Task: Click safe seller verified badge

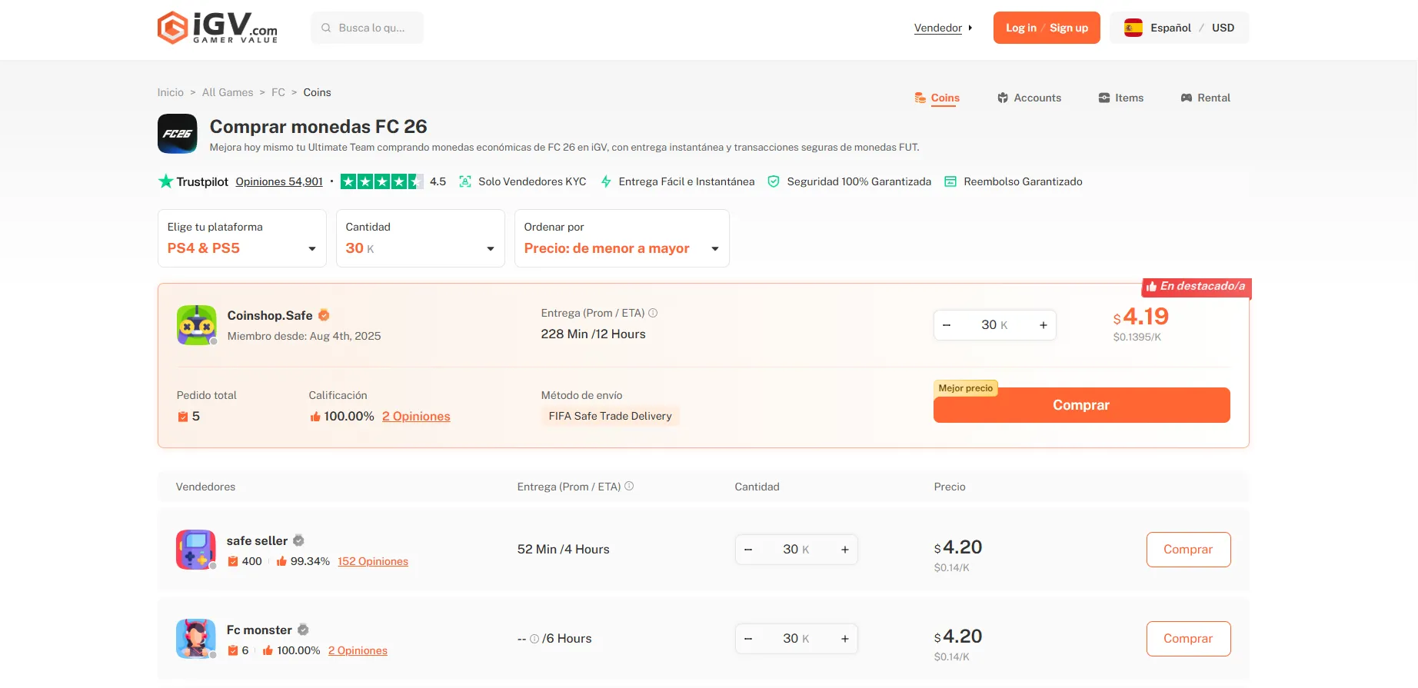Action: tap(298, 540)
